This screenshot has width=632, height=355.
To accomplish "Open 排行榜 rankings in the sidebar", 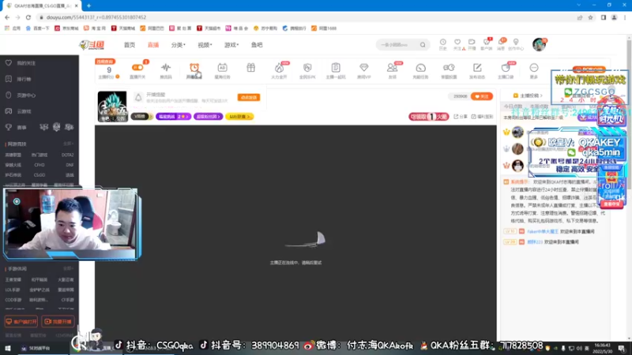I will pos(24,80).
